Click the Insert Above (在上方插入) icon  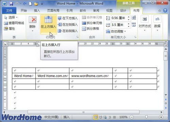[x=48, y=20]
